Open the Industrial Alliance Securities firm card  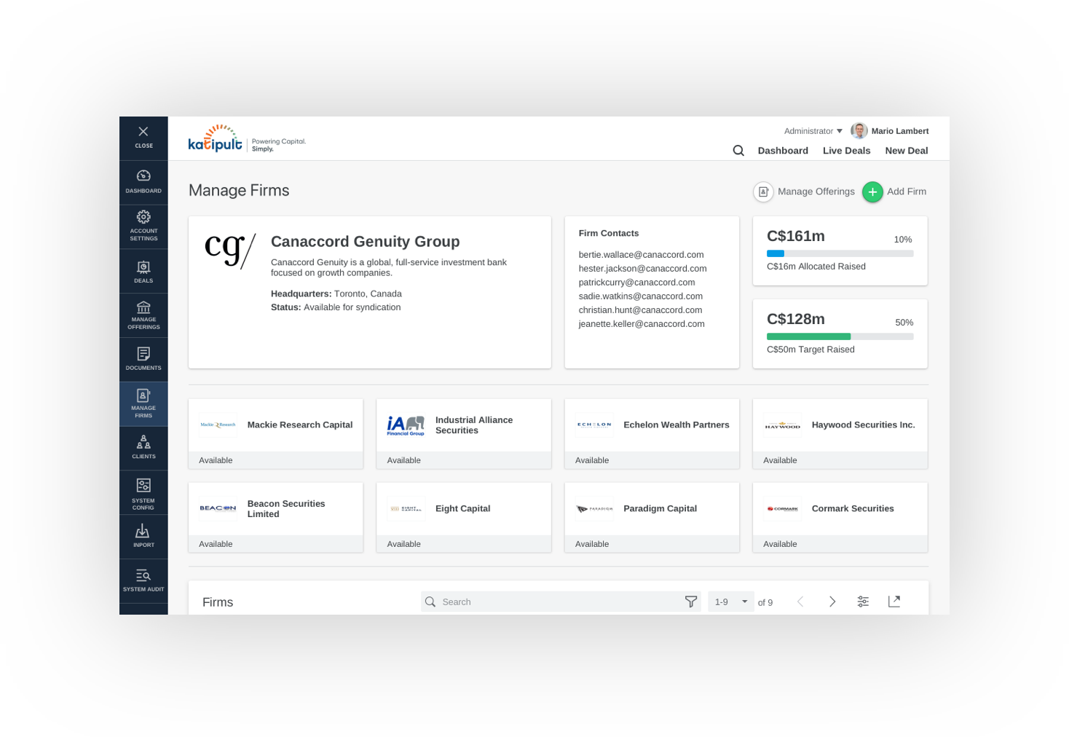click(464, 434)
